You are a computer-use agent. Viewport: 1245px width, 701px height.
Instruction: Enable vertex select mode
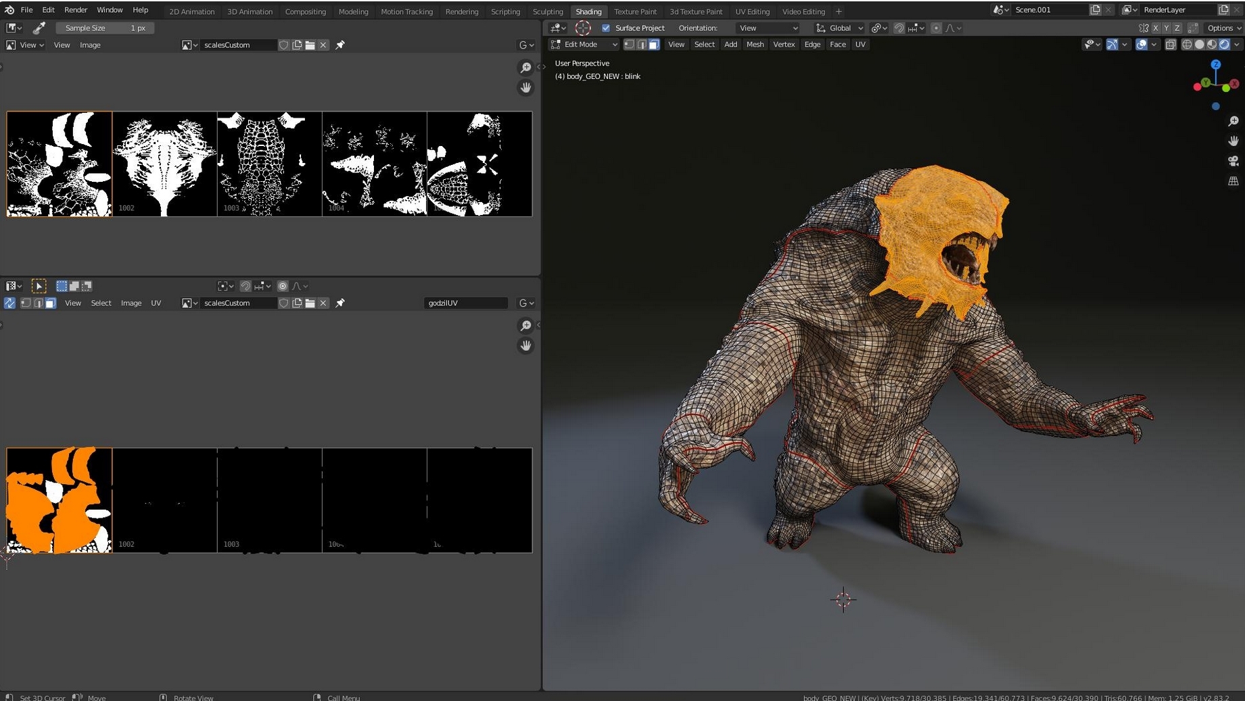(x=630, y=44)
